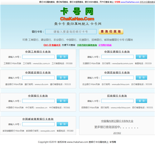Open the 卡号网手机端 magenta link
The height and width of the screenshot is (155, 155).
105,45
